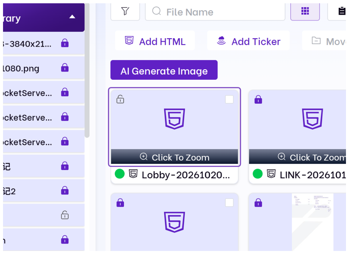
Task: Click the green status dot beside LINK
Action: pyautogui.click(x=258, y=174)
